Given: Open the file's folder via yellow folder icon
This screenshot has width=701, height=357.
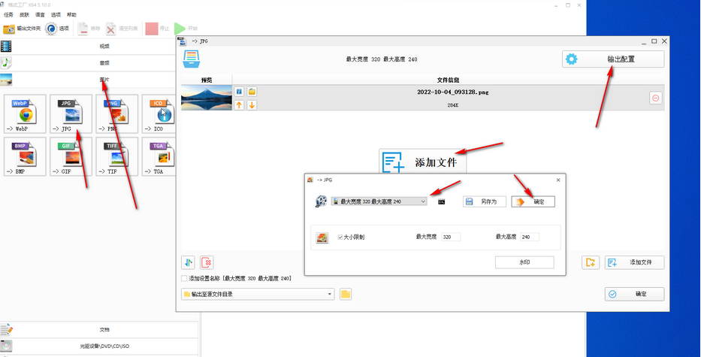Looking at the screenshot, I should [x=252, y=92].
